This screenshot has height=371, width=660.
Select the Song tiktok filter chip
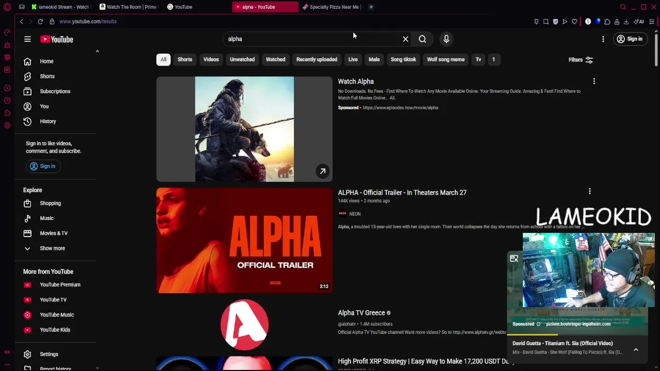tap(403, 59)
